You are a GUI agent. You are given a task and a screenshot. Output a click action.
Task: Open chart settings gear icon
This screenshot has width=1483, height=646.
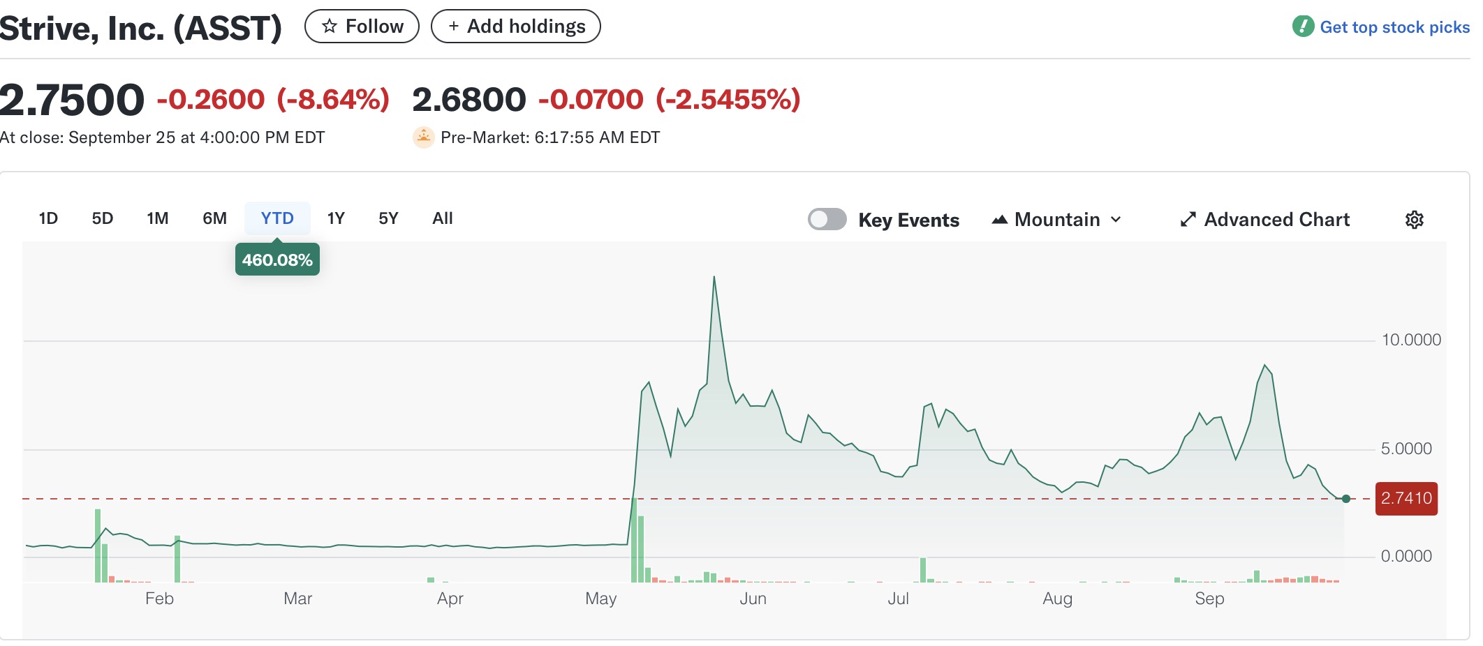(x=1414, y=220)
